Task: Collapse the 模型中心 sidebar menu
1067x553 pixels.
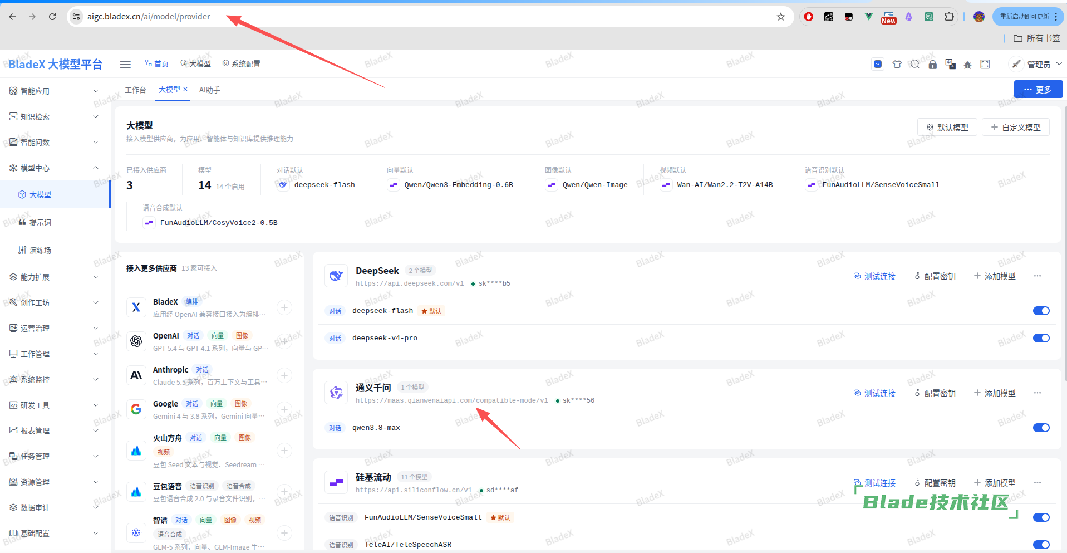Action: point(55,168)
